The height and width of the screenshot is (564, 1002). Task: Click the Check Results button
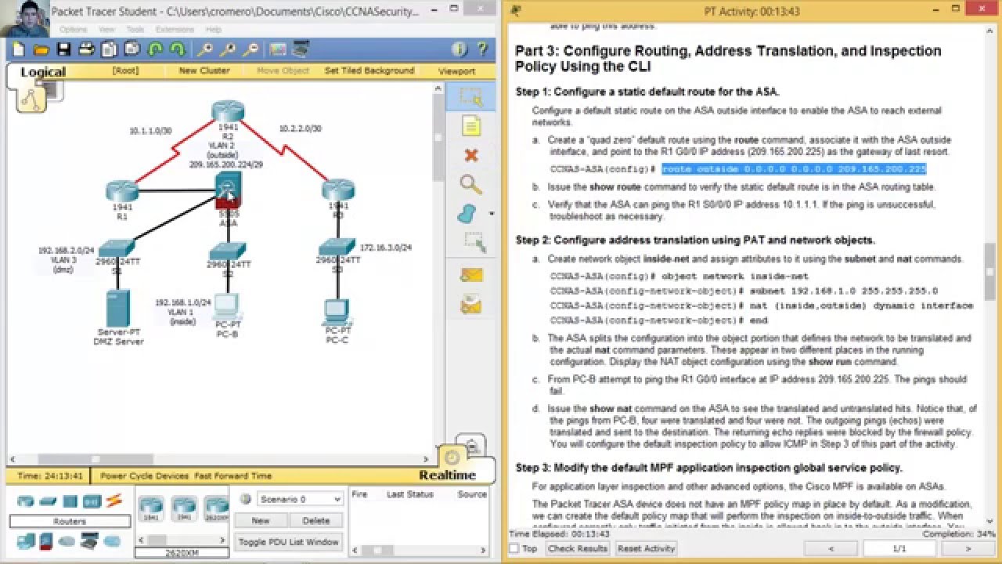click(x=578, y=548)
